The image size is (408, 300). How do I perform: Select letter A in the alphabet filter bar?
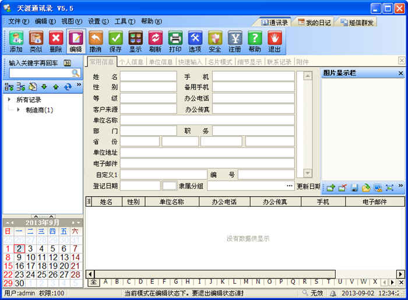tap(105, 282)
